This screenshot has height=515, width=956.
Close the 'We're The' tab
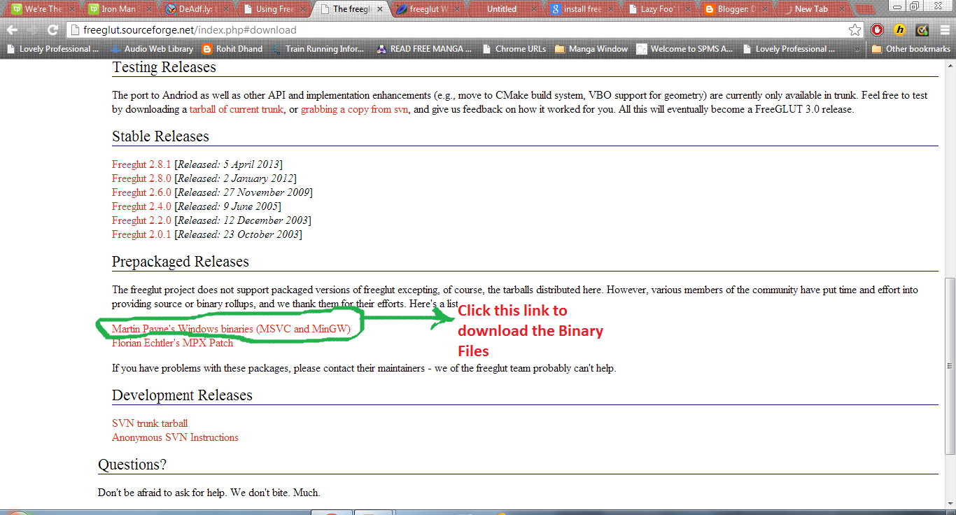pos(71,10)
